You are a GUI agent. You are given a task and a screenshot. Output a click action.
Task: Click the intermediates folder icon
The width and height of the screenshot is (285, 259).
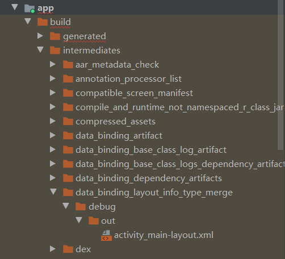point(55,51)
